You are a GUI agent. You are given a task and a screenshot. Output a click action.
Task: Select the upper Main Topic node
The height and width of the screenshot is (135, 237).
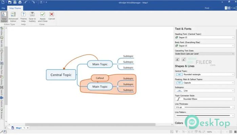100,64
